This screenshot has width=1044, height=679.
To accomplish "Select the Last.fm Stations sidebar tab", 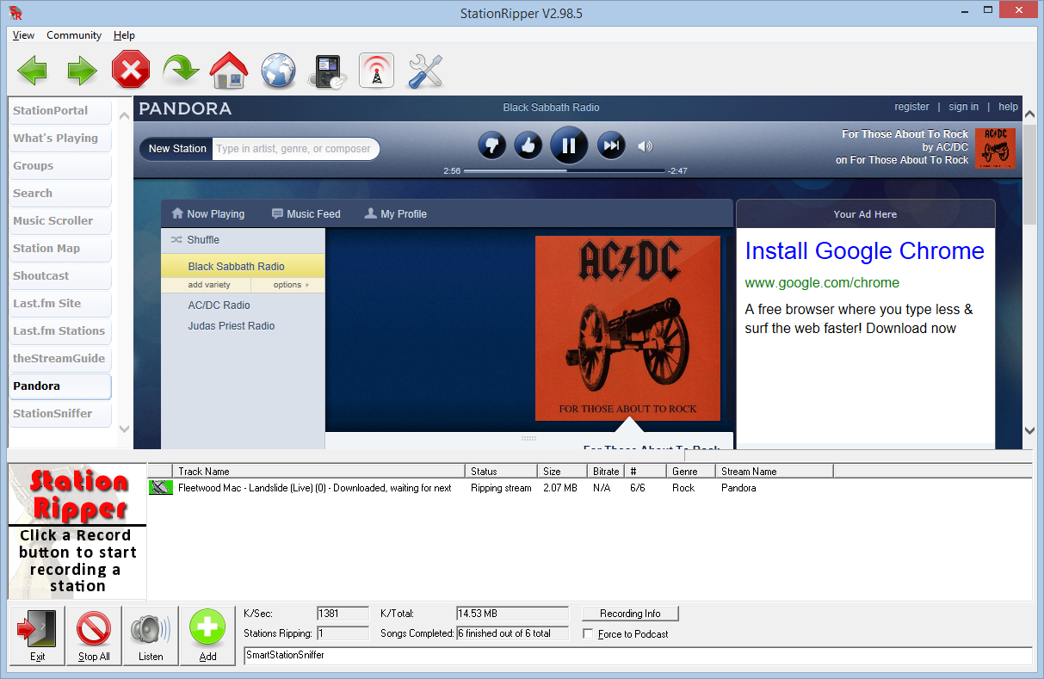I will [x=60, y=331].
